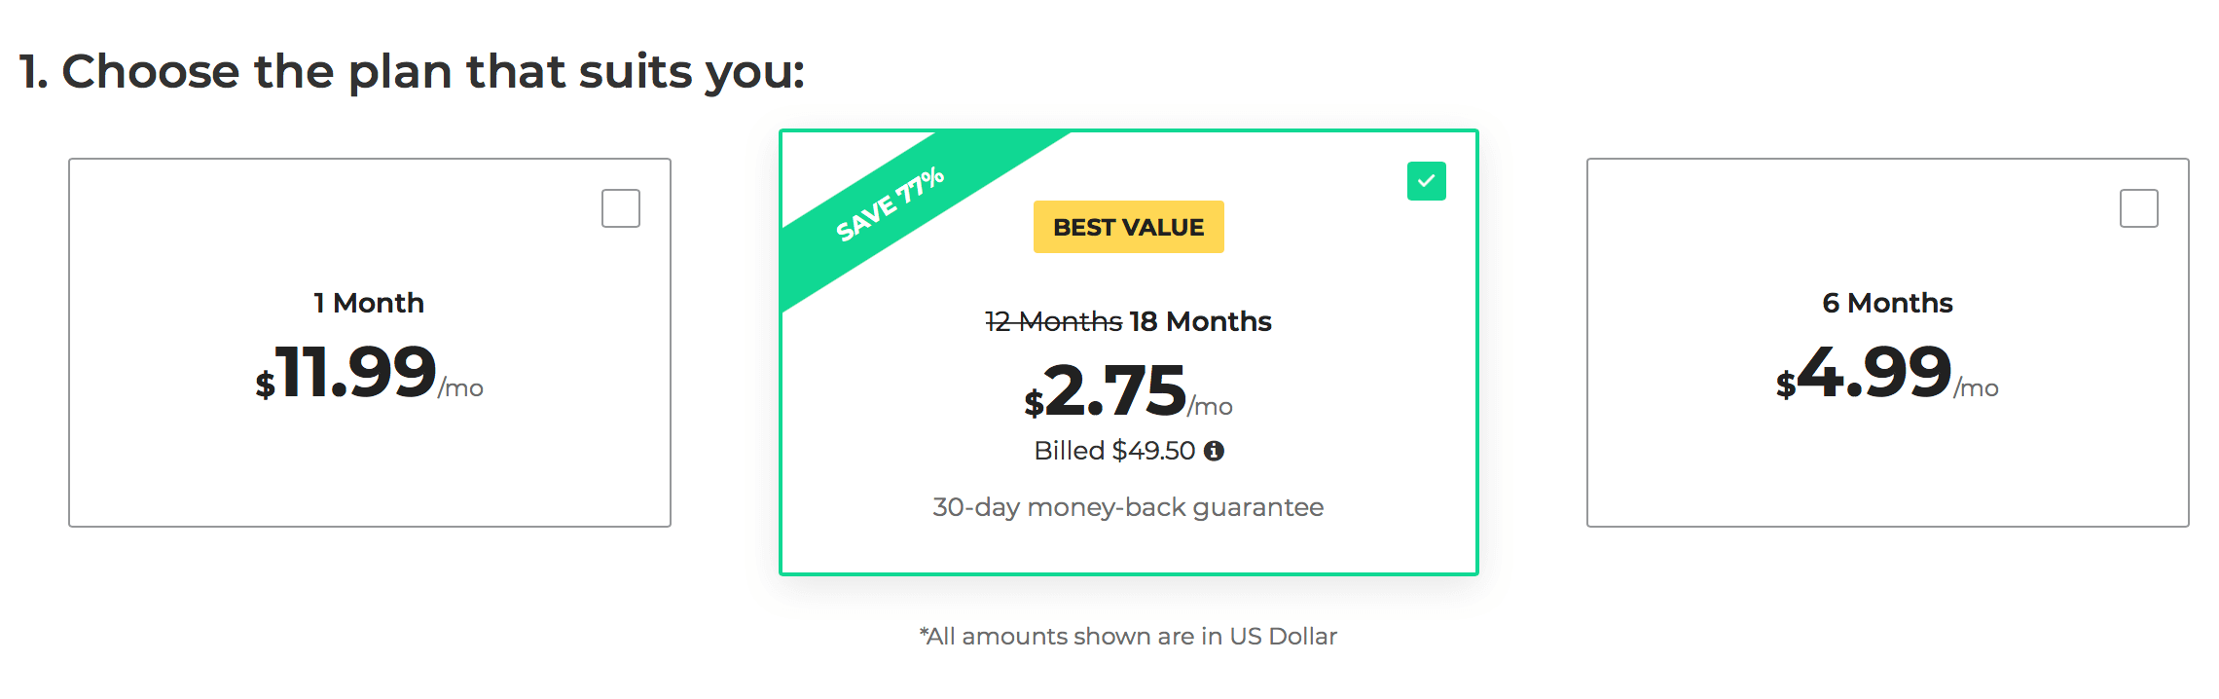Click the $2.75 per month price
Image resolution: width=2219 pixels, height=699 pixels.
(x=1128, y=391)
